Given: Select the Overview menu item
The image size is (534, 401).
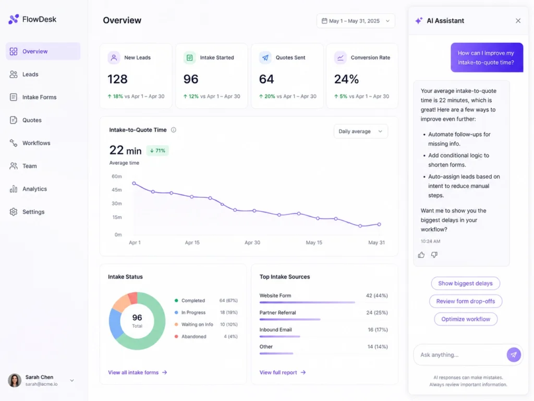Looking at the screenshot, I should coord(43,52).
